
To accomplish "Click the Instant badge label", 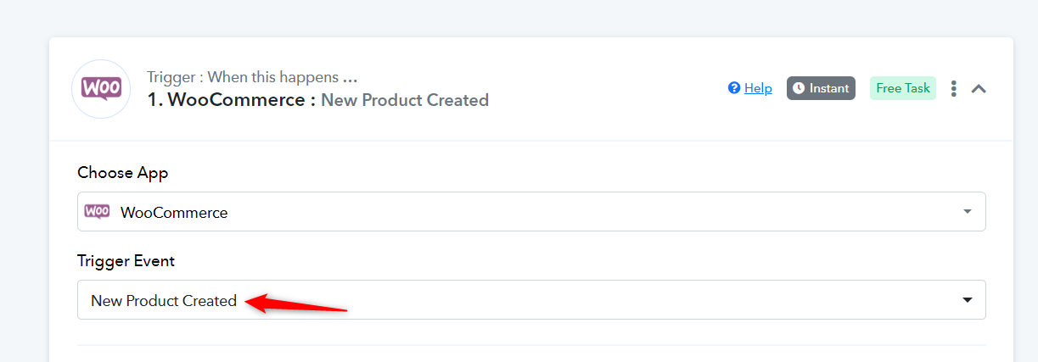I will click(828, 88).
